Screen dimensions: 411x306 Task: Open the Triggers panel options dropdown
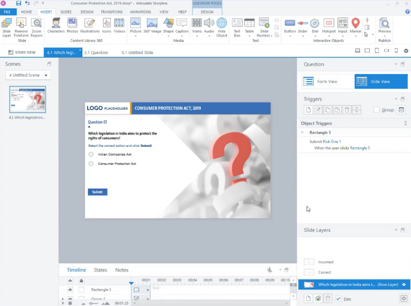396,99
